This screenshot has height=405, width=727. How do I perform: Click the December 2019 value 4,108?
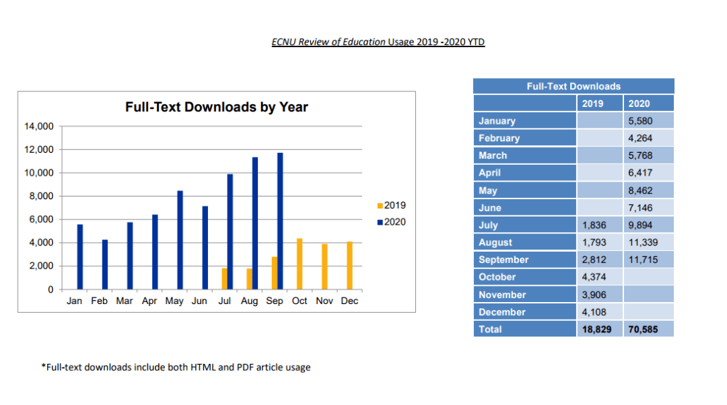pos(594,312)
